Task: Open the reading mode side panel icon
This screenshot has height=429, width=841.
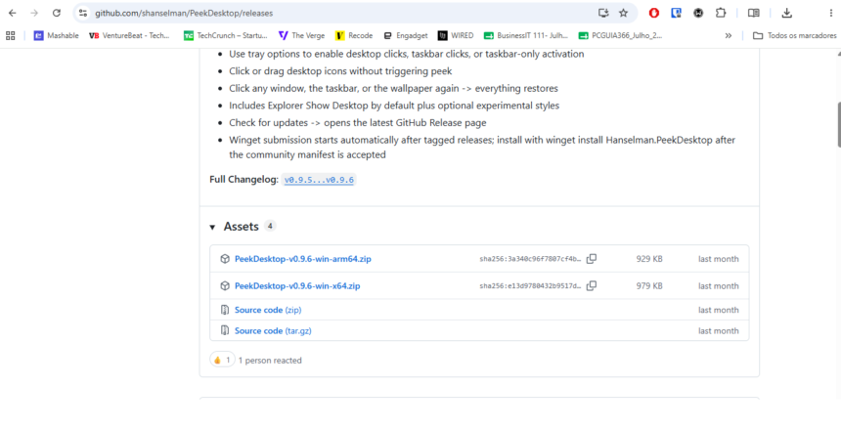Action: tap(754, 13)
